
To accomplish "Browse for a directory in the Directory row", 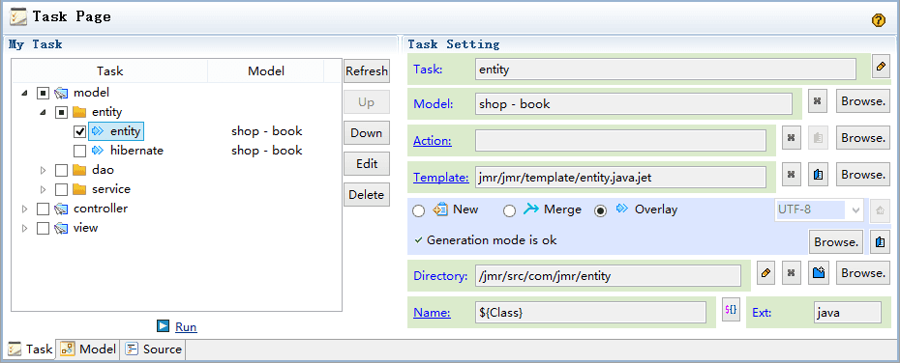I will click(x=862, y=273).
